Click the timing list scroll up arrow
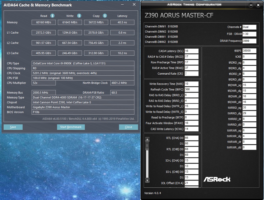Screen dimensions: 264x200 (147, 139)
